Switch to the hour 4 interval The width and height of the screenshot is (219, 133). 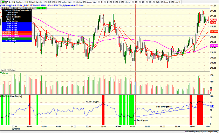coord(176,2)
